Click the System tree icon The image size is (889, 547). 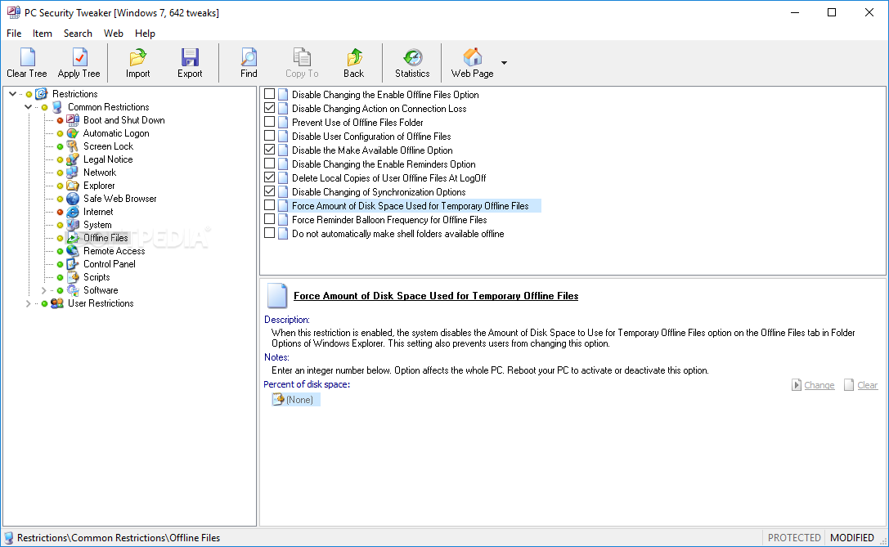(73, 225)
